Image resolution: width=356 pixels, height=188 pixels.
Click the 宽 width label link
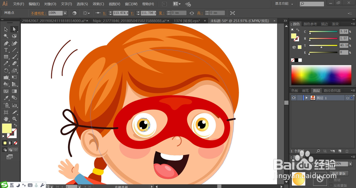[162, 13]
